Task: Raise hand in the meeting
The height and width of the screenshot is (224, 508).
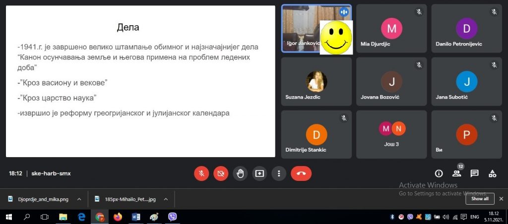Action: tap(240, 173)
